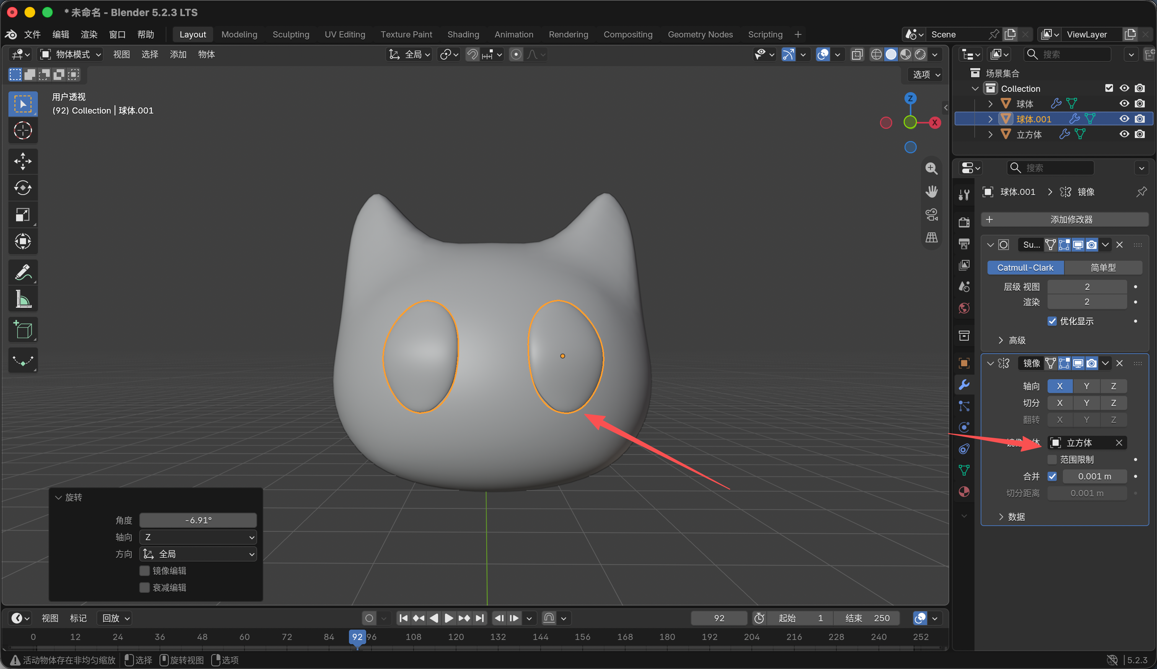Viewport: 1157px width, 669px height.
Task: Expand the 高级 section in subdivision modifier
Action: pyautogui.click(x=1012, y=341)
